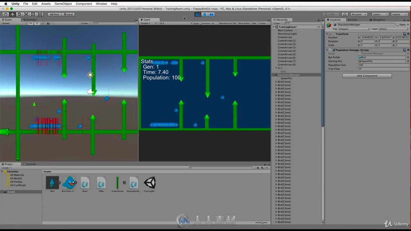Toggle scene lighting sun icon
Image resolution: width=411 pixels, height=231 pixels.
[x=37, y=23]
